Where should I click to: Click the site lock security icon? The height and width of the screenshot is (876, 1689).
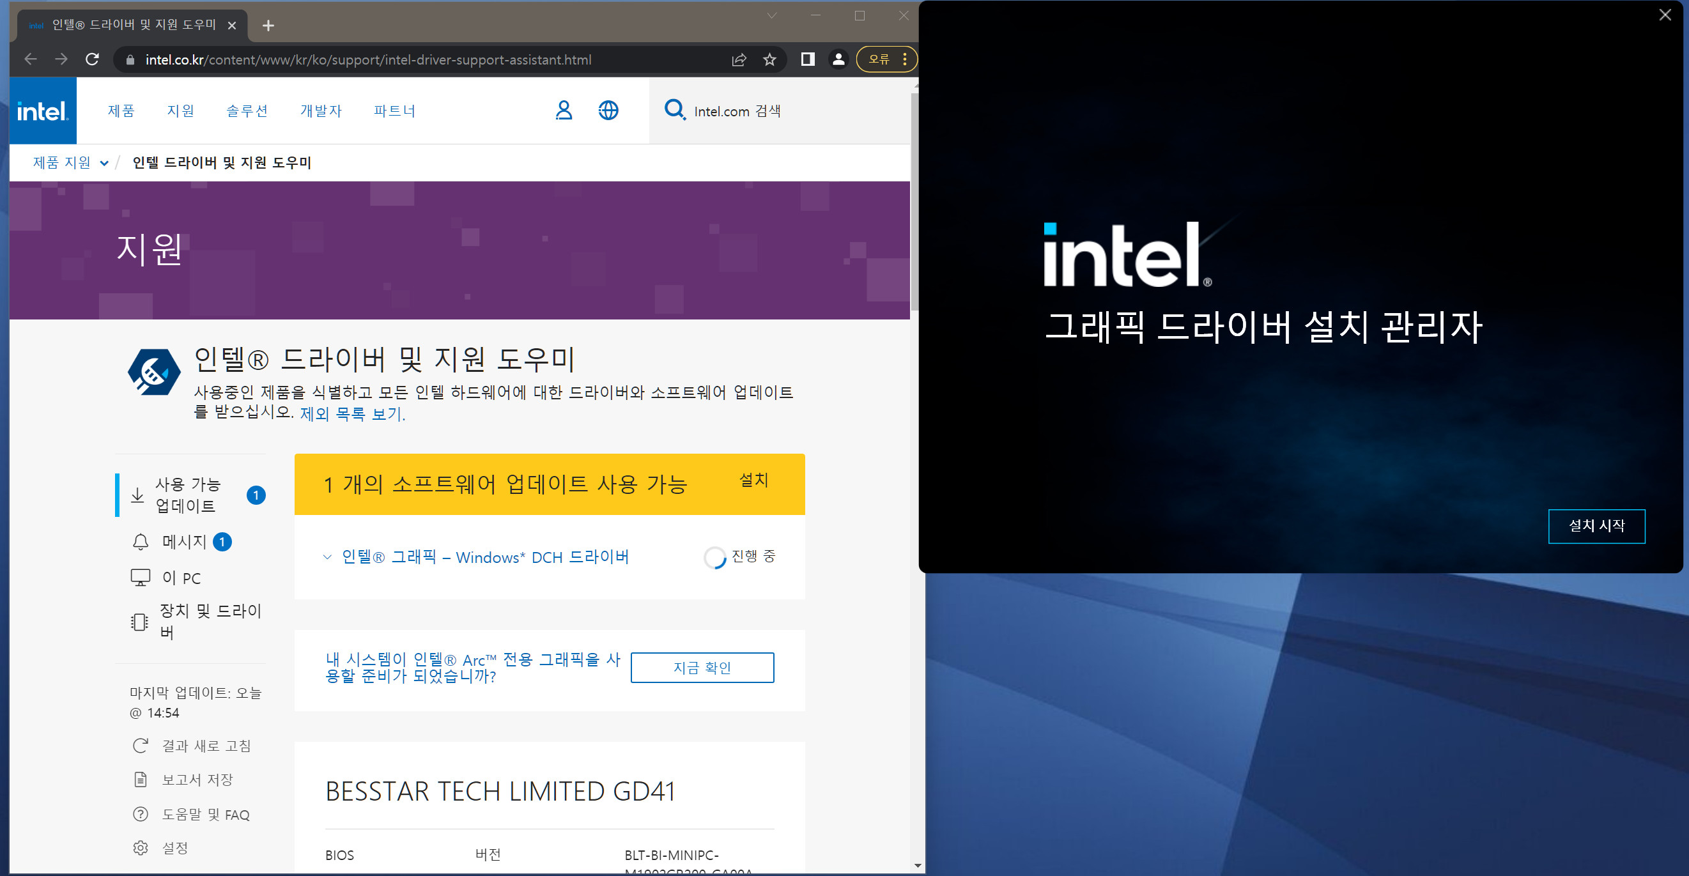pyautogui.click(x=130, y=59)
